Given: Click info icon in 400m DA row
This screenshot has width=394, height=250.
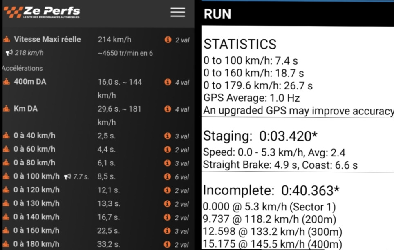Looking at the screenshot, I should pyautogui.click(x=168, y=82).
